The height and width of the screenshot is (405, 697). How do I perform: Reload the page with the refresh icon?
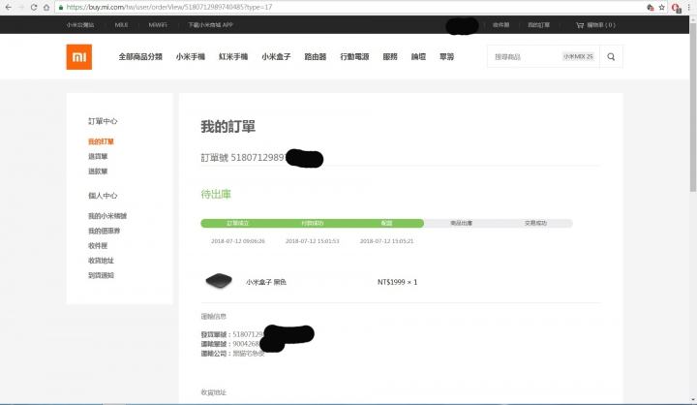coord(34,7)
